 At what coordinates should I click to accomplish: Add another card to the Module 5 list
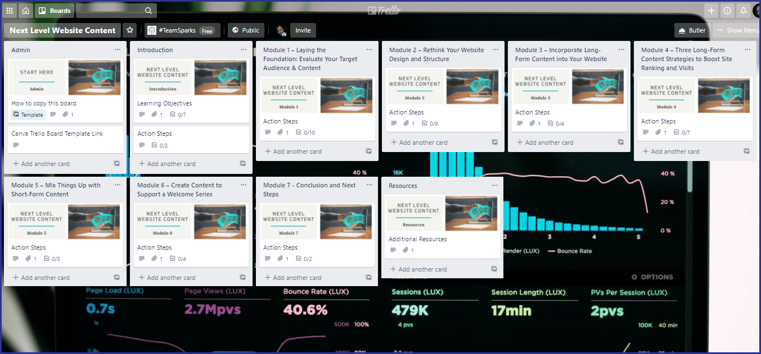(41, 278)
